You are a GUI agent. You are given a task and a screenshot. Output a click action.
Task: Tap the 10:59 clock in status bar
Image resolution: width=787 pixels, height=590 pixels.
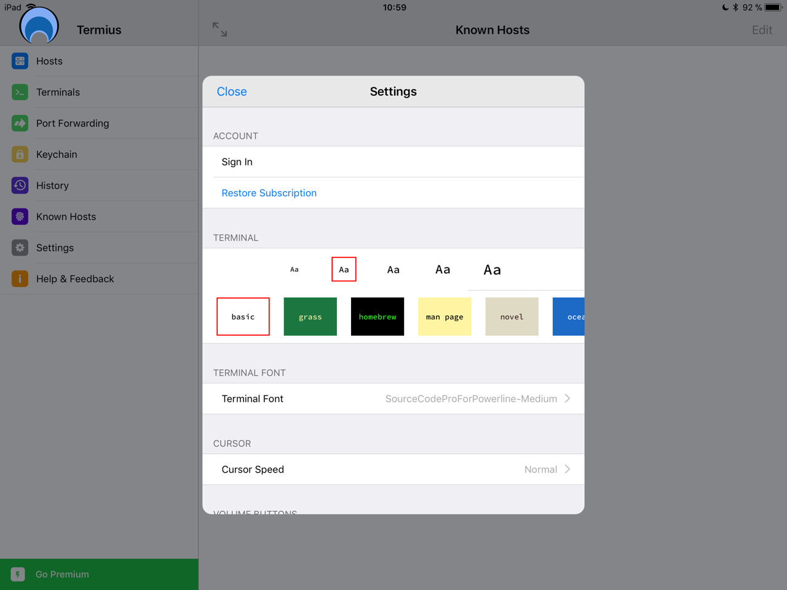click(x=394, y=7)
